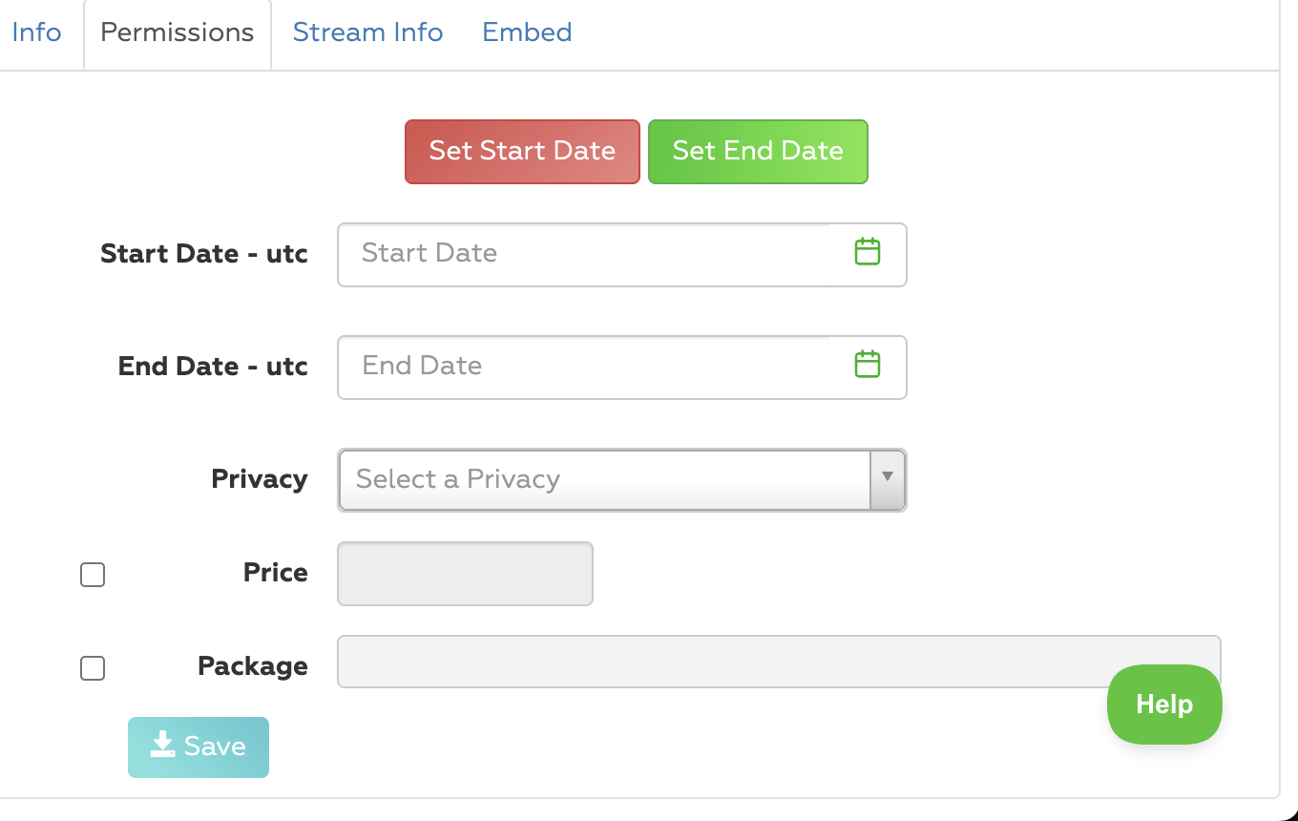Viewport: 1298px width, 821px height.
Task: Focus the Start Date text field
Action: point(582,254)
